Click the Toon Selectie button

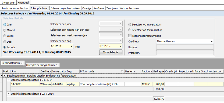111,52
